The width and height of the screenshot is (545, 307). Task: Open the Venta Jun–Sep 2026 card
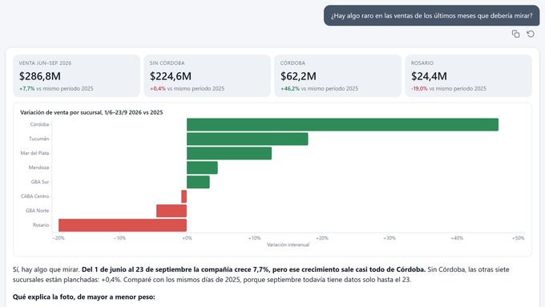(76, 76)
